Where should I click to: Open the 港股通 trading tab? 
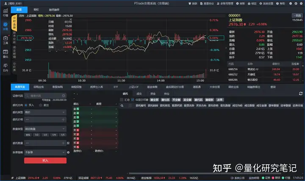[x=197, y=87]
